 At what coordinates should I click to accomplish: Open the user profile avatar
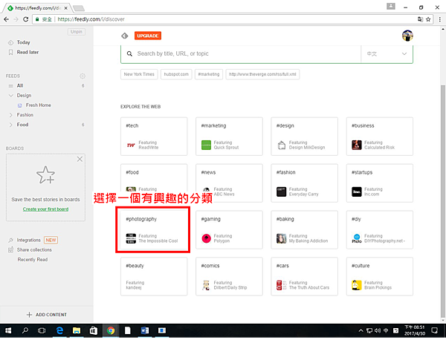tap(407, 36)
